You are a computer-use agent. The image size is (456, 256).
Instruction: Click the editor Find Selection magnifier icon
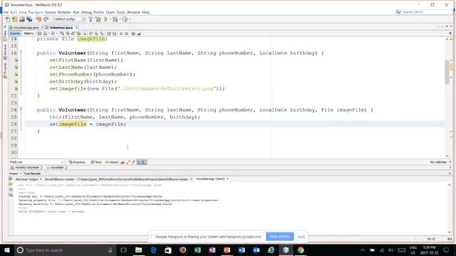pyautogui.click(x=62, y=33)
